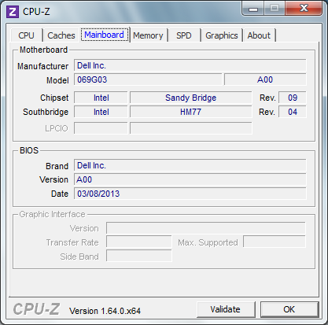Click the empty LPCIO vendor field

101,128
